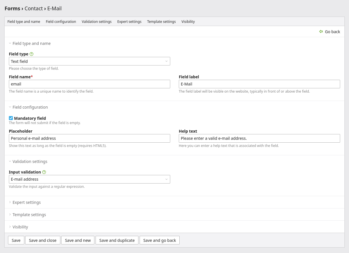This screenshot has height=253, width=349.
Task: Click Save and go back button
Action: click(160, 240)
